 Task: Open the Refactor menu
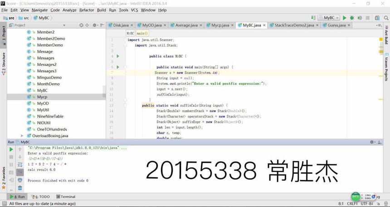87,10
